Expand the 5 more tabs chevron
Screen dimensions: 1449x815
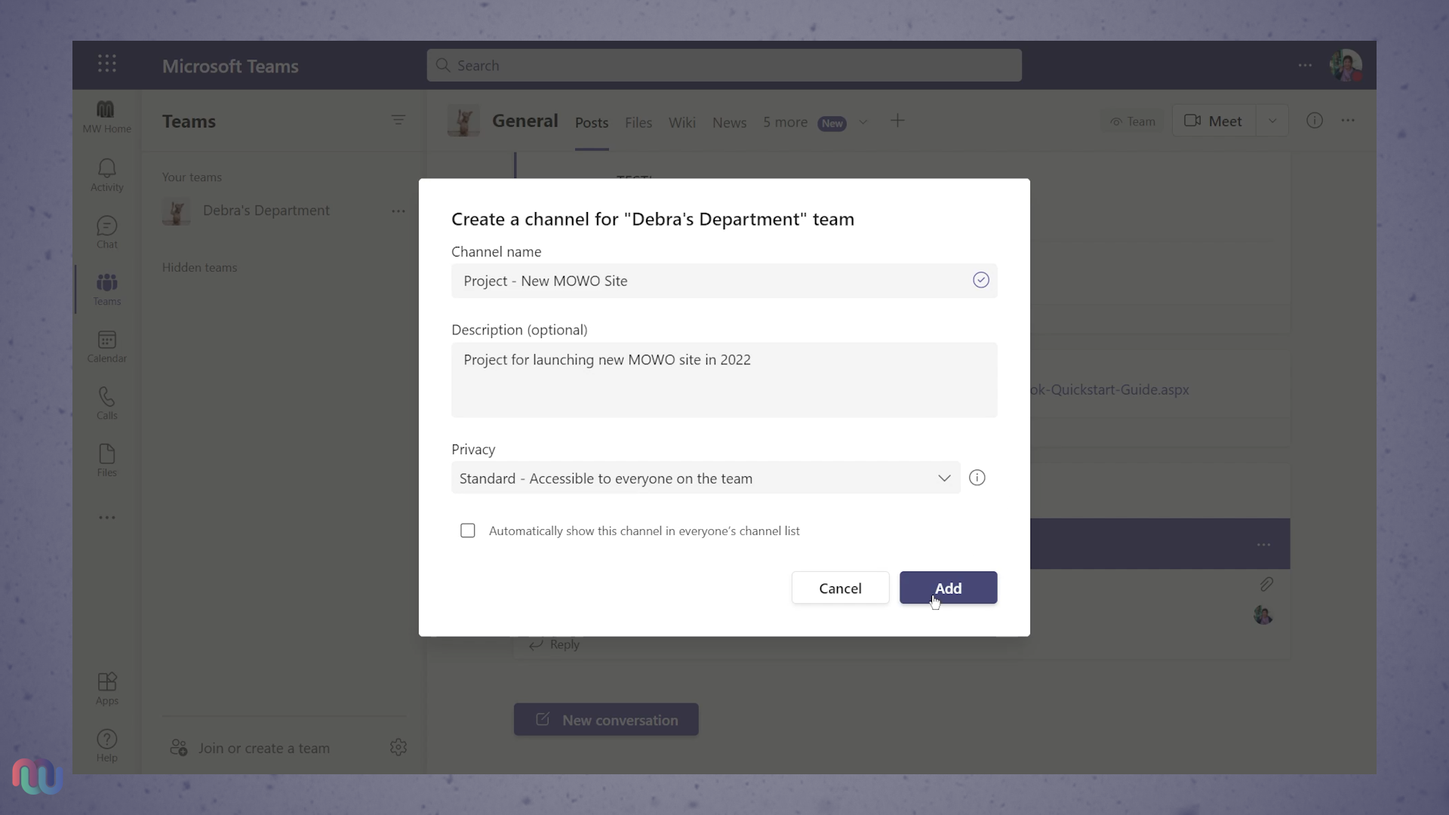click(863, 122)
